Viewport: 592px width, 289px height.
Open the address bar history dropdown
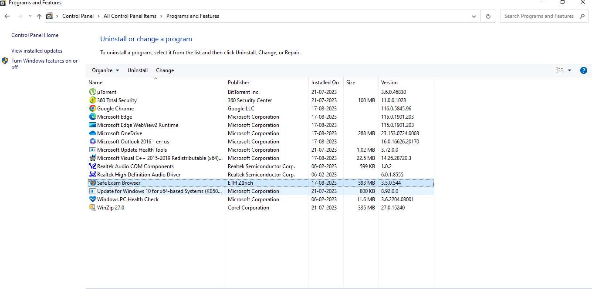point(474,16)
